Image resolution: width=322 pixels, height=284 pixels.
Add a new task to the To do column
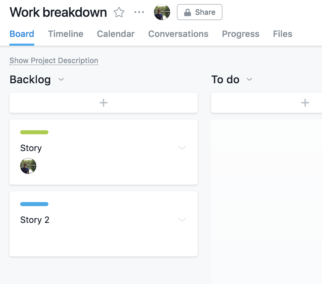tap(305, 103)
